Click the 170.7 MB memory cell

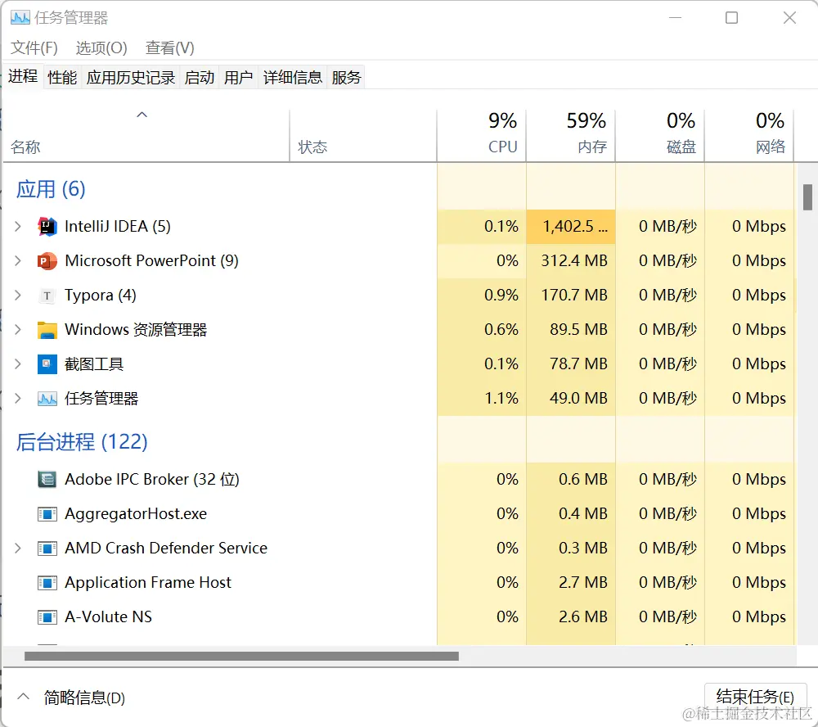point(571,296)
